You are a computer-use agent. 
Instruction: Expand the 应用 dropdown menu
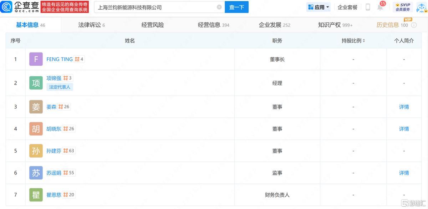pos(319,7)
